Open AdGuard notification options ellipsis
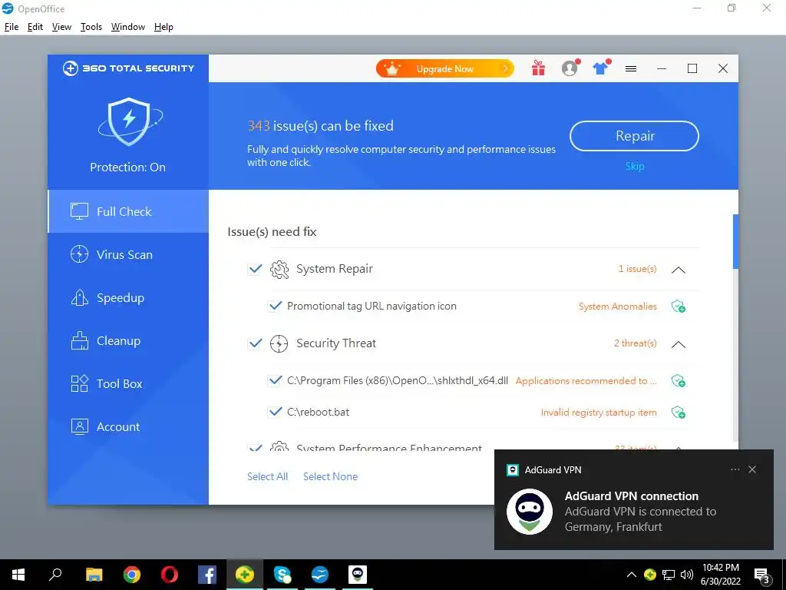Image resolution: width=786 pixels, height=590 pixels. 735,469
